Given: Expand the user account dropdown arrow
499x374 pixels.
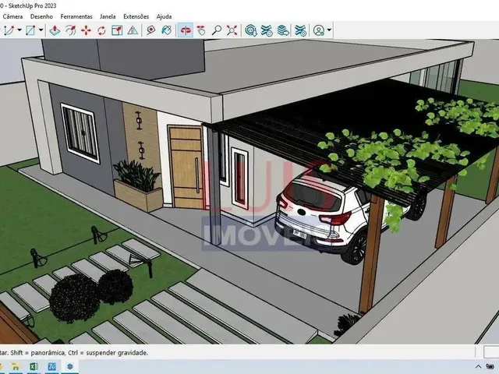Looking at the screenshot, I should tap(329, 30).
